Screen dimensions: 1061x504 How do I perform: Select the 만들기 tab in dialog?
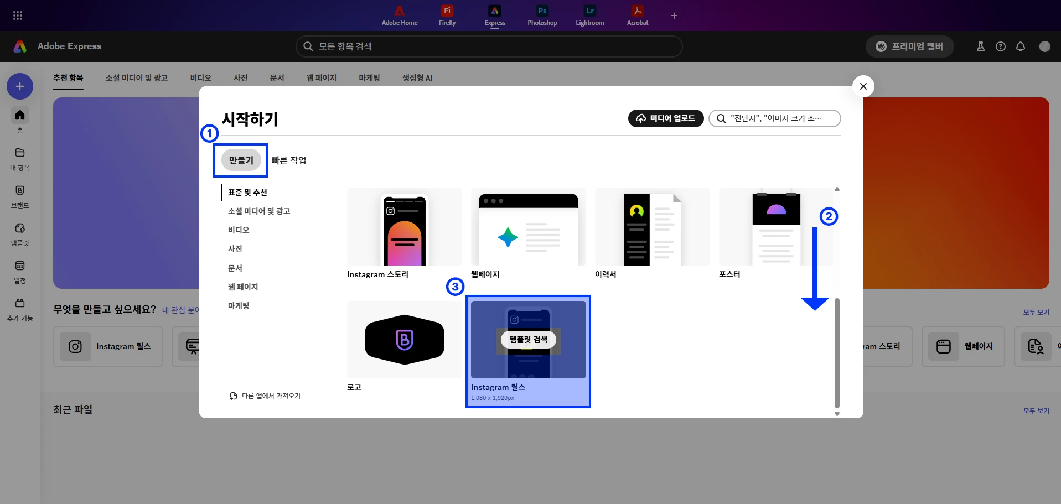[x=241, y=160]
